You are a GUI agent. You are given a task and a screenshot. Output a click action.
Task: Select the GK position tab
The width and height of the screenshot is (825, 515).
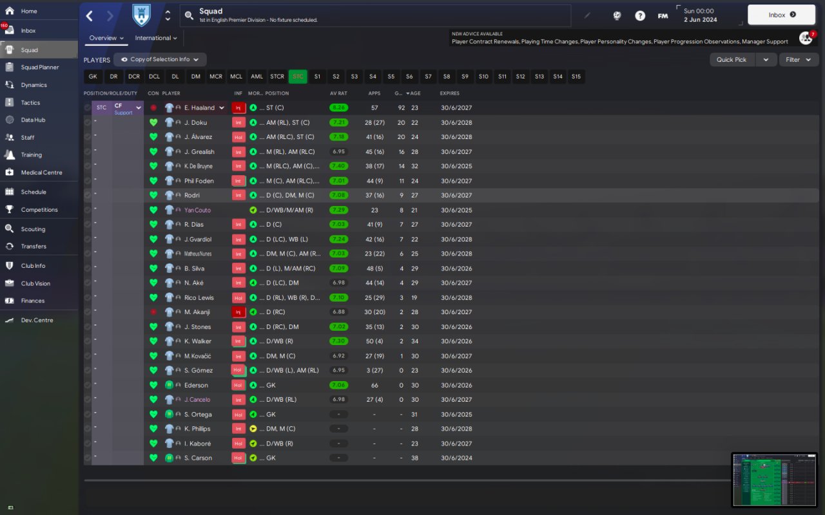93,77
